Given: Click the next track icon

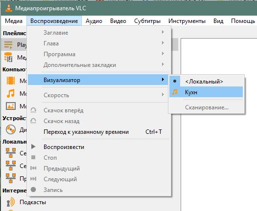Looking at the screenshot, I should click(x=33, y=179).
